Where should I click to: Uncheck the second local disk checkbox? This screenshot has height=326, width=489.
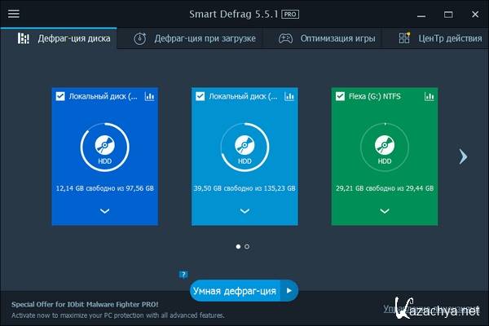(x=200, y=96)
